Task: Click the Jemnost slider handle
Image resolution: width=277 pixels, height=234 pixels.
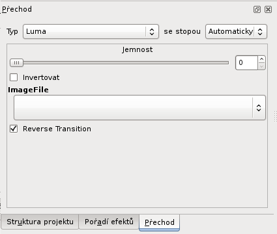Action: pos(16,63)
